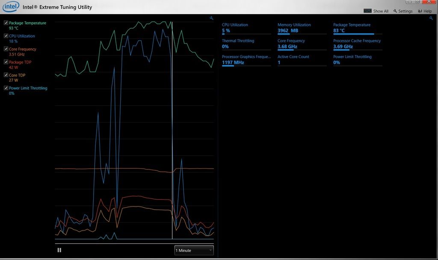438x260 pixels.
Task: Click the Help question mark icon
Action: (420, 11)
